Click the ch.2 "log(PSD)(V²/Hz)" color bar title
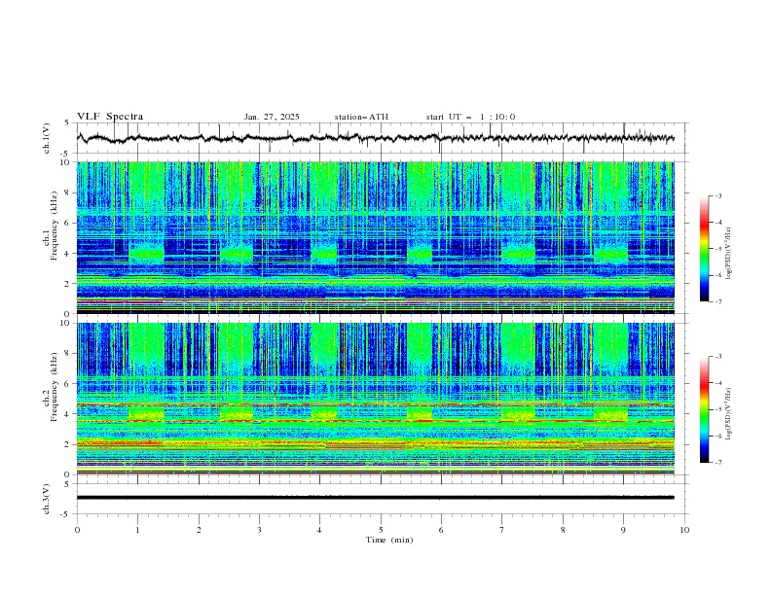The height and width of the screenshot is (595, 771). 728,414
